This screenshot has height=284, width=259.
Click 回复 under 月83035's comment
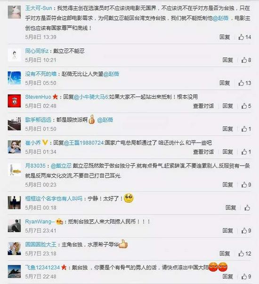(228, 185)
